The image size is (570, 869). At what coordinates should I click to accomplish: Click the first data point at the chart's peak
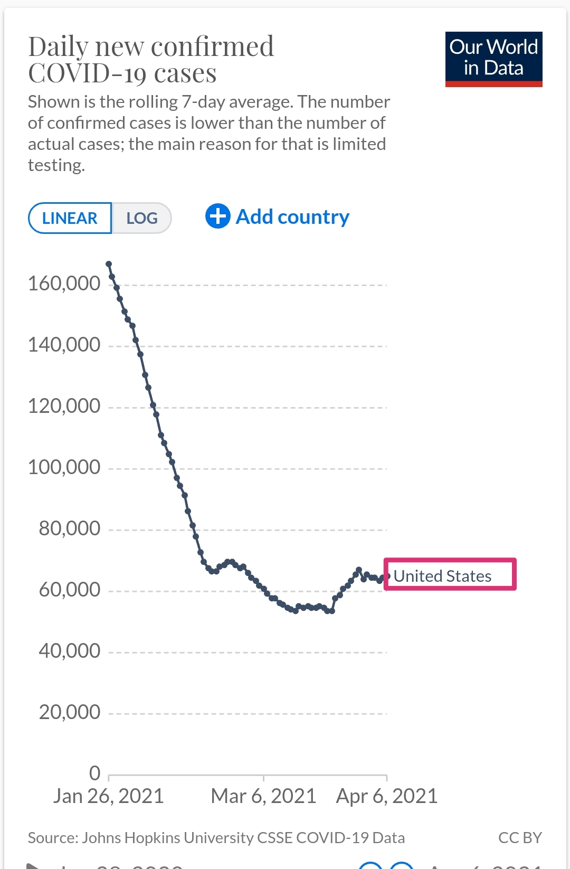coord(109,264)
